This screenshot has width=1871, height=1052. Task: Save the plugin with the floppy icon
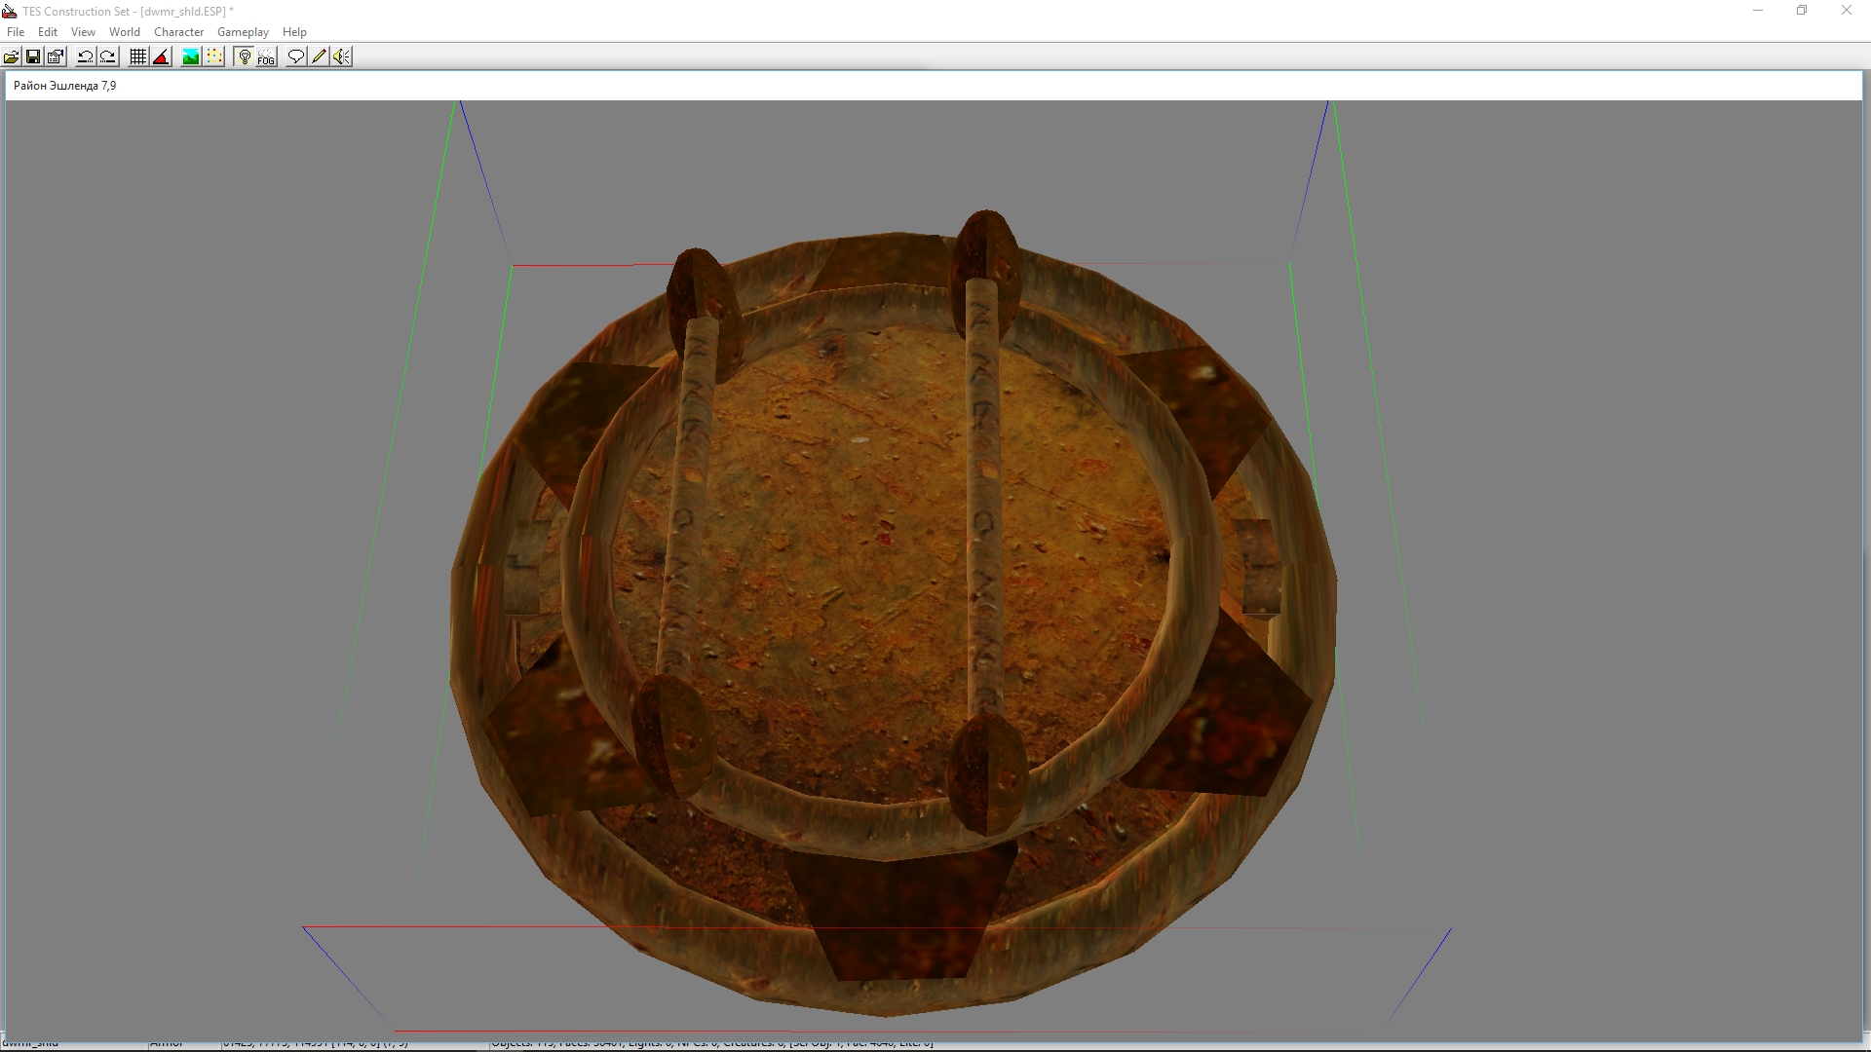tap(33, 56)
